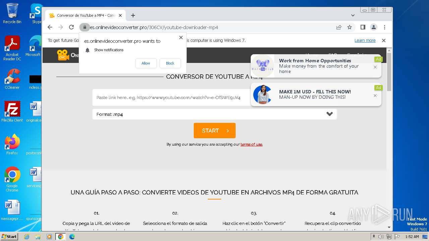Viewport: 429px width, 241px height.
Task: Open Chrome three-dot menu
Action: (x=384, y=27)
